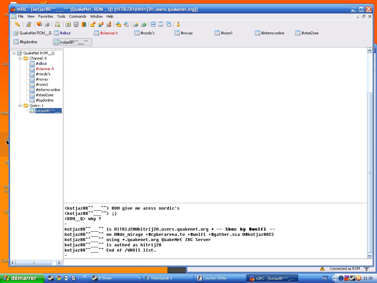The height and width of the screenshot is (283, 377).
Task: Open the Timer clock icon
Action: (x=76, y=24)
